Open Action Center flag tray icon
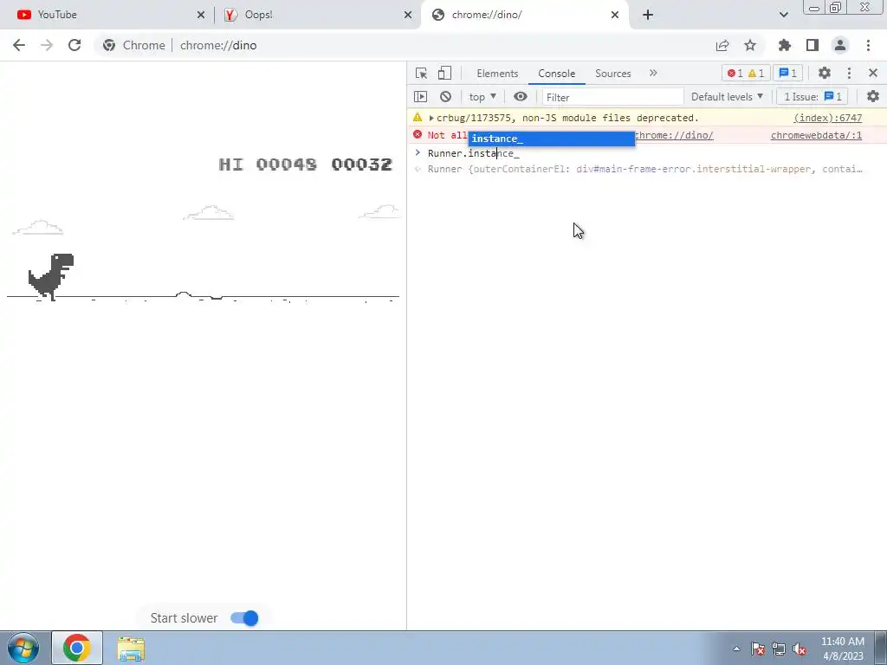This screenshot has height=665, width=887. 758,649
